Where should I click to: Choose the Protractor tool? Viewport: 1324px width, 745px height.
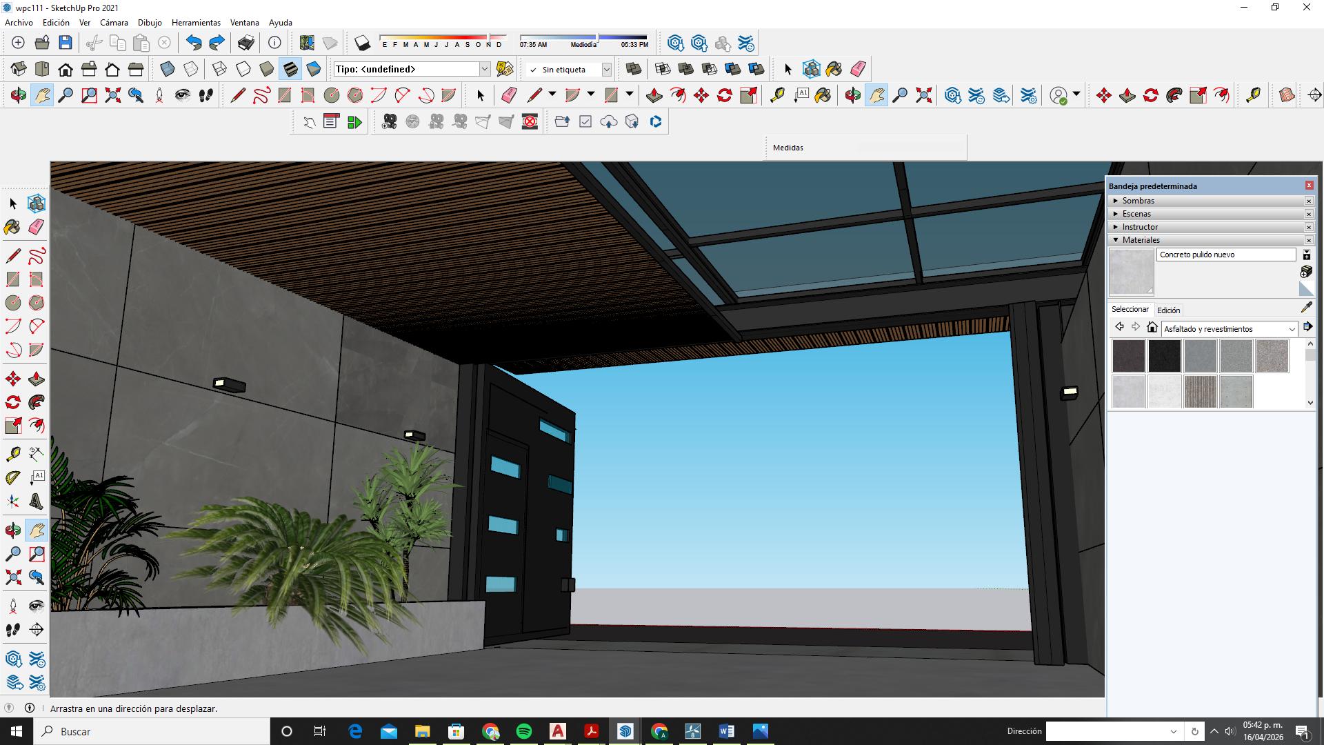13,478
